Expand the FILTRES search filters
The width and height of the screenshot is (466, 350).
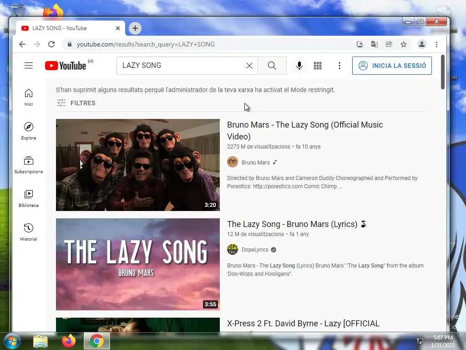click(x=76, y=103)
